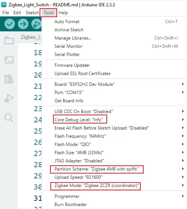This screenshot has height=209, width=187.
Task: Open the Debug sidebar panel icon
Action: (9, 99)
